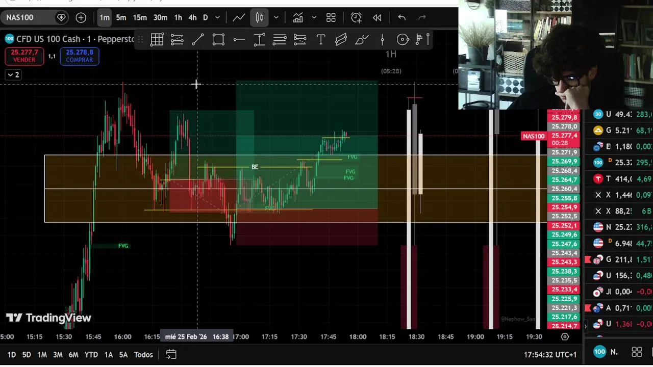Expand the chart style dropdown arrow
The image size is (653, 367).
click(276, 17)
